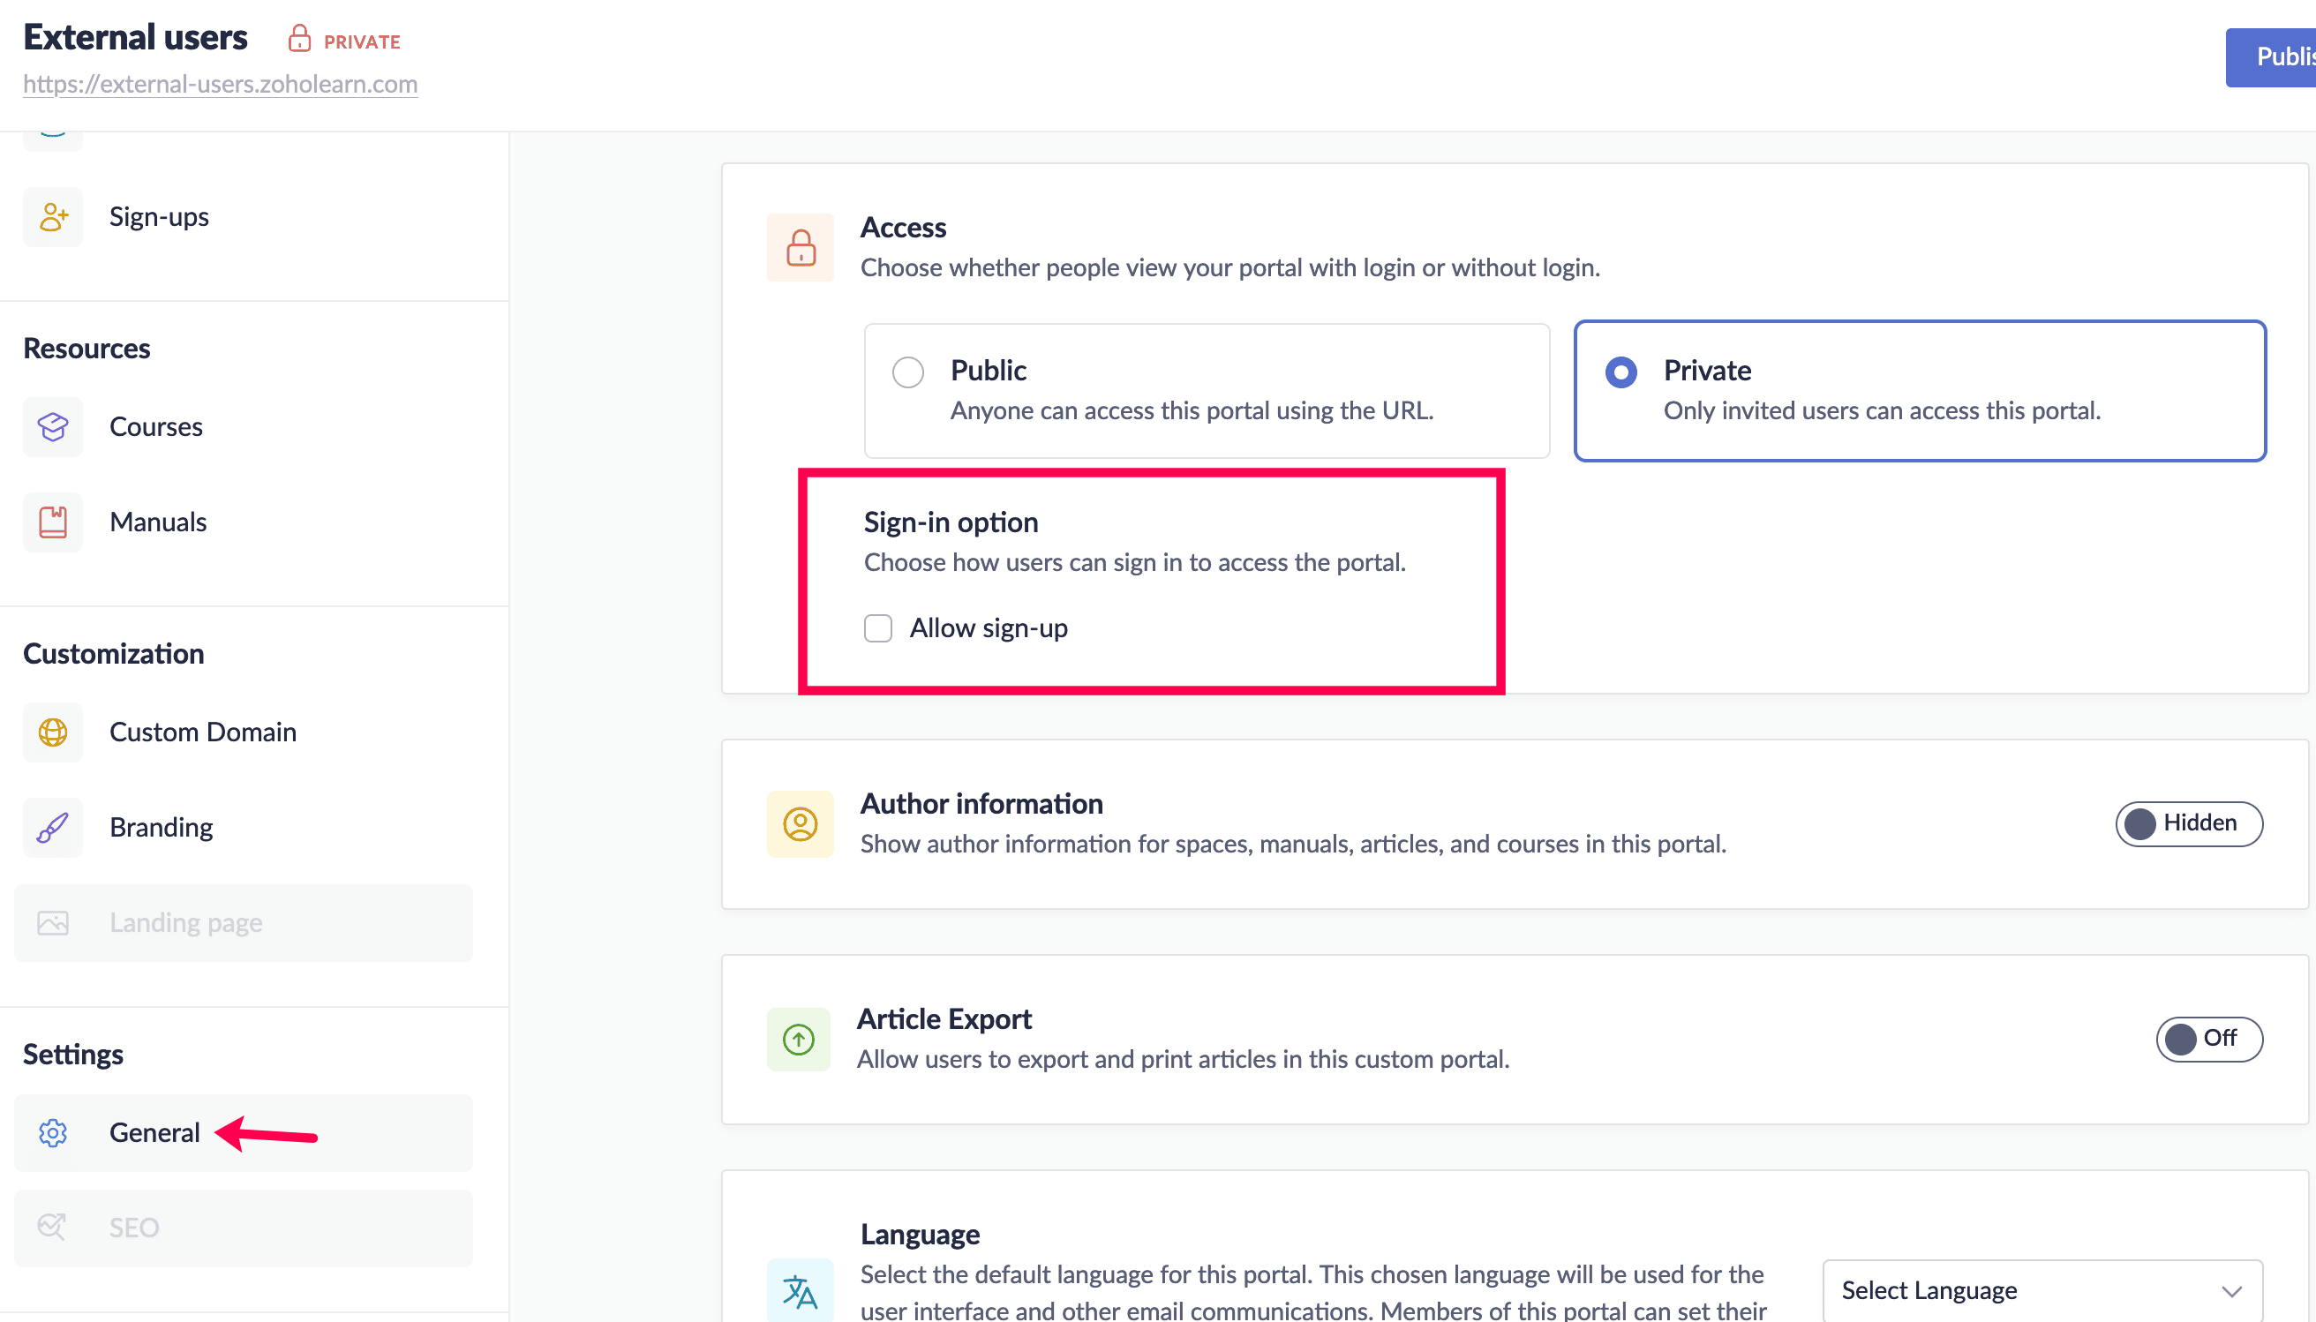
Task: Open the SEO settings menu item
Action: tap(134, 1228)
